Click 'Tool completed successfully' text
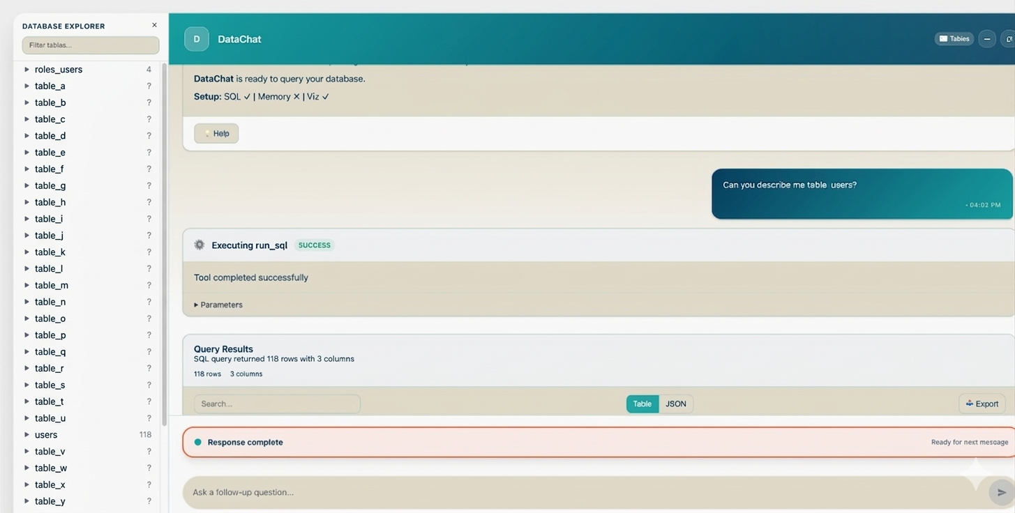1015x513 pixels. coord(251,277)
